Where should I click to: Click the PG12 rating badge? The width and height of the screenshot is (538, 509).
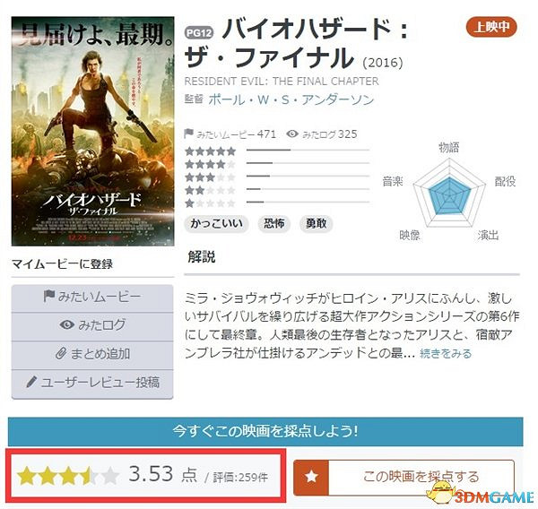(199, 33)
